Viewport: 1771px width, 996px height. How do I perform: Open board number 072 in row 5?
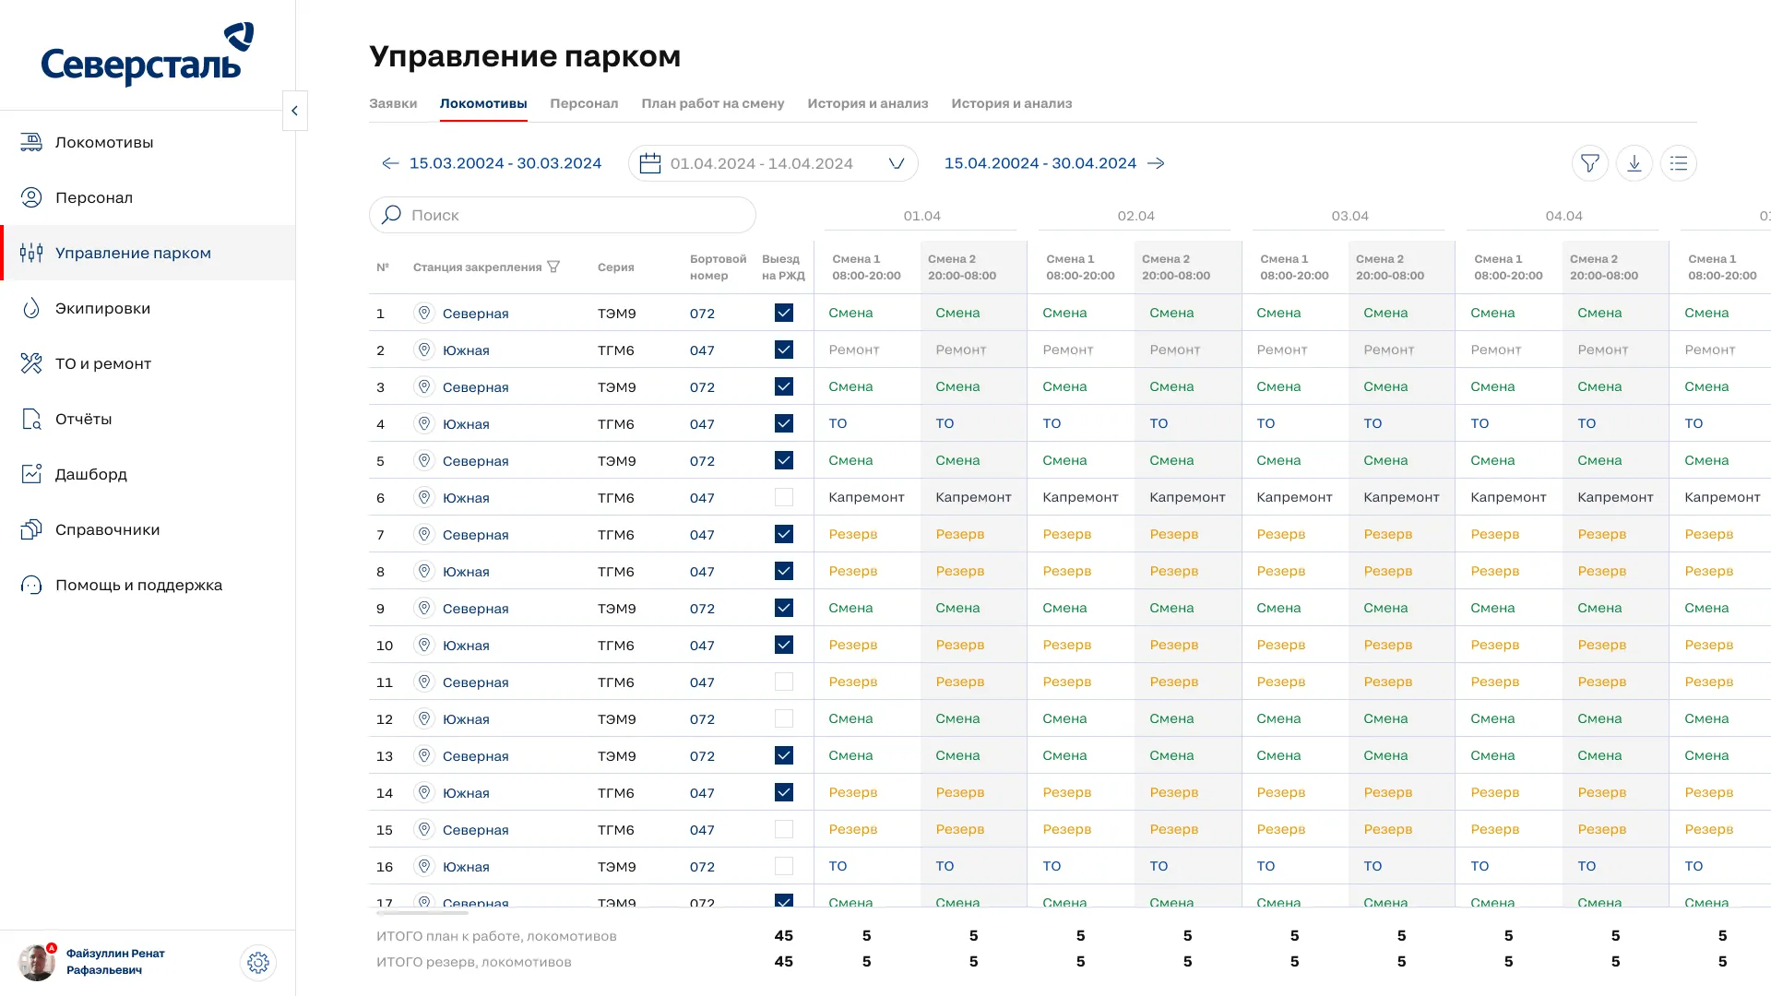[x=702, y=461]
